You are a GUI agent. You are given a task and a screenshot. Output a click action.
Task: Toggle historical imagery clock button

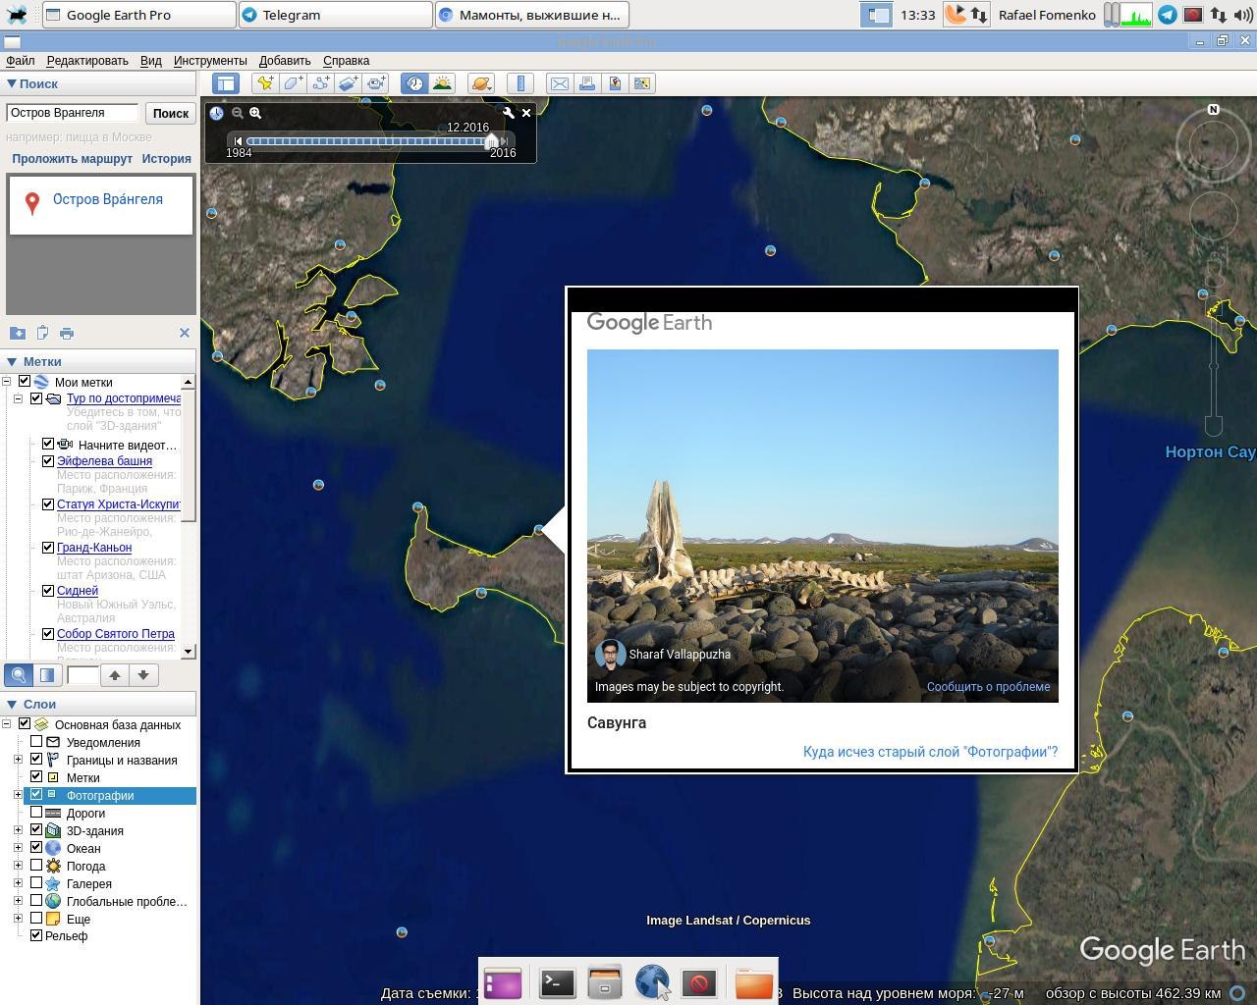[x=414, y=83]
